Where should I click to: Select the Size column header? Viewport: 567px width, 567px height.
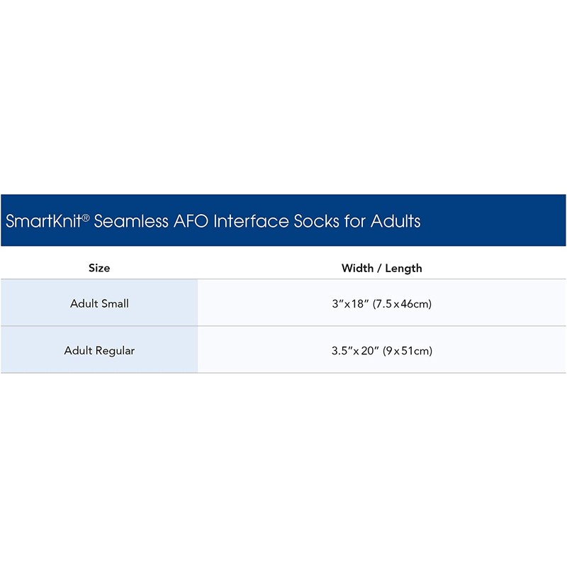pyautogui.click(x=99, y=269)
